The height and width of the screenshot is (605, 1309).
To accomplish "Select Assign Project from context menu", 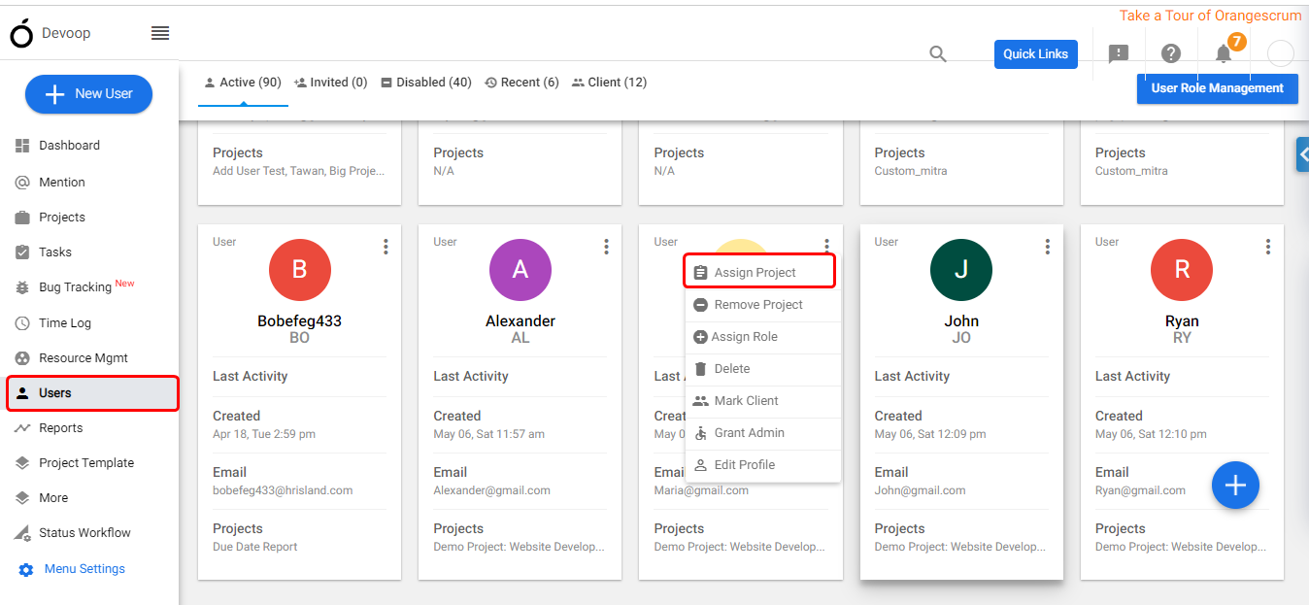I will pyautogui.click(x=759, y=272).
